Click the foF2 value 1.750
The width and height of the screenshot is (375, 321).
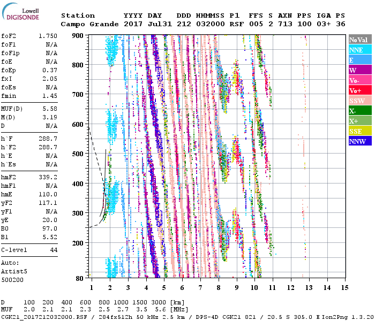[x=48, y=35]
